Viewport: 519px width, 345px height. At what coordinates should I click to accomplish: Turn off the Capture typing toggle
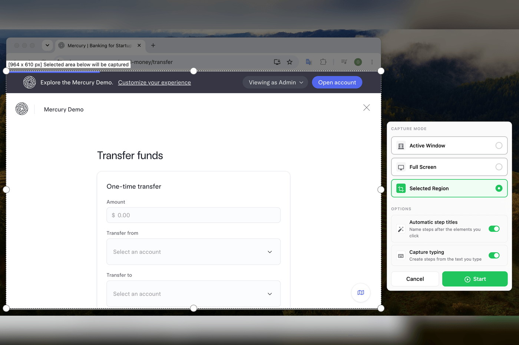point(494,255)
